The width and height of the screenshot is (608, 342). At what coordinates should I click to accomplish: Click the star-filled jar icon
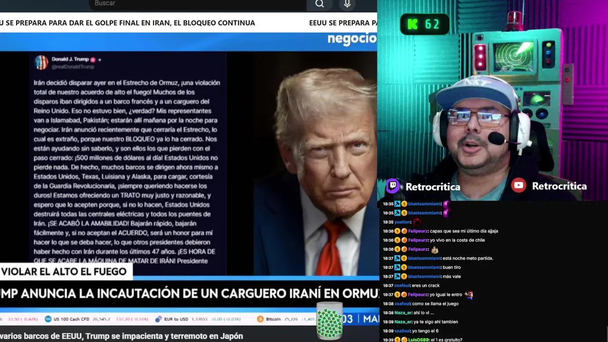coord(329,321)
